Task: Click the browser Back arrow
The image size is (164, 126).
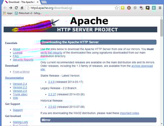Action: point(5,8)
